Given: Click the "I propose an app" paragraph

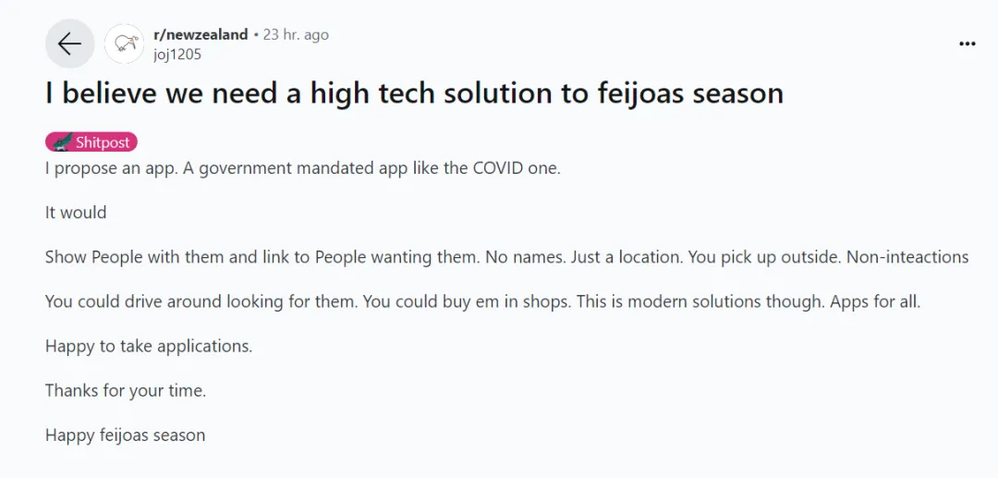Looking at the screenshot, I should click(x=302, y=168).
